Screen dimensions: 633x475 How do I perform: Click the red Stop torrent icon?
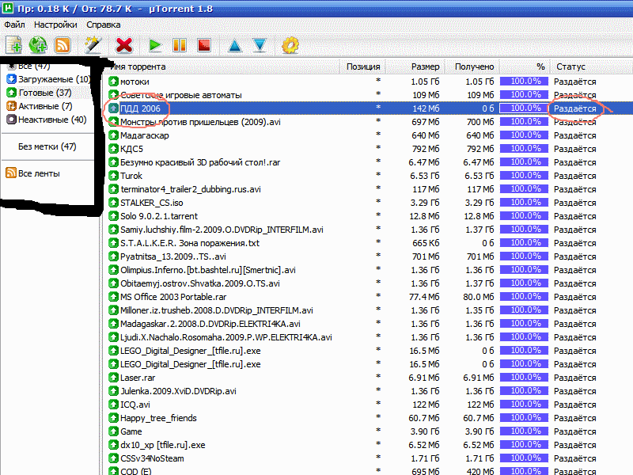tap(204, 45)
